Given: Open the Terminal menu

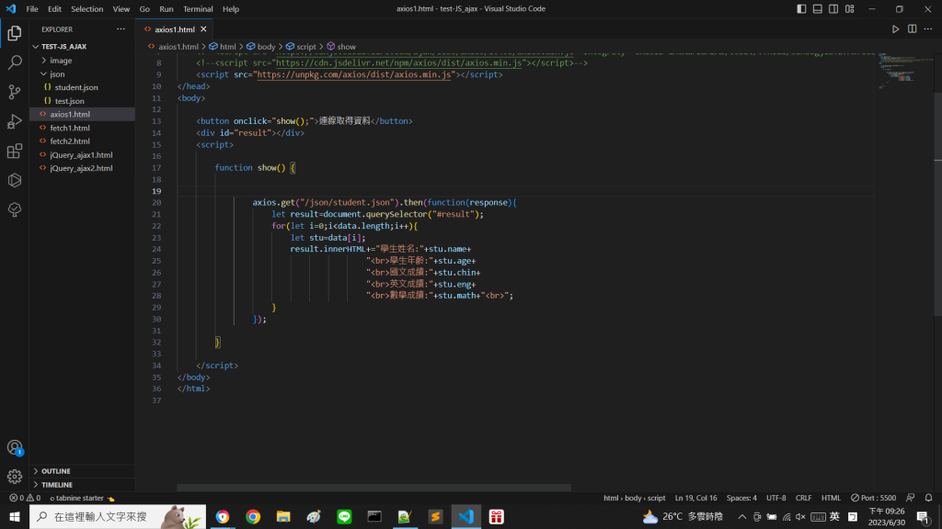Looking at the screenshot, I should (x=198, y=9).
